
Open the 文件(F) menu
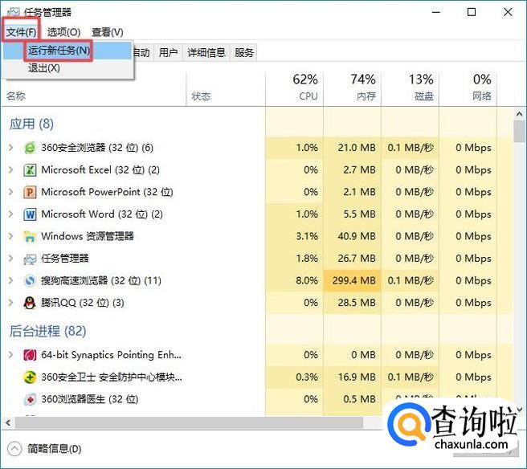[x=21, y=32]
